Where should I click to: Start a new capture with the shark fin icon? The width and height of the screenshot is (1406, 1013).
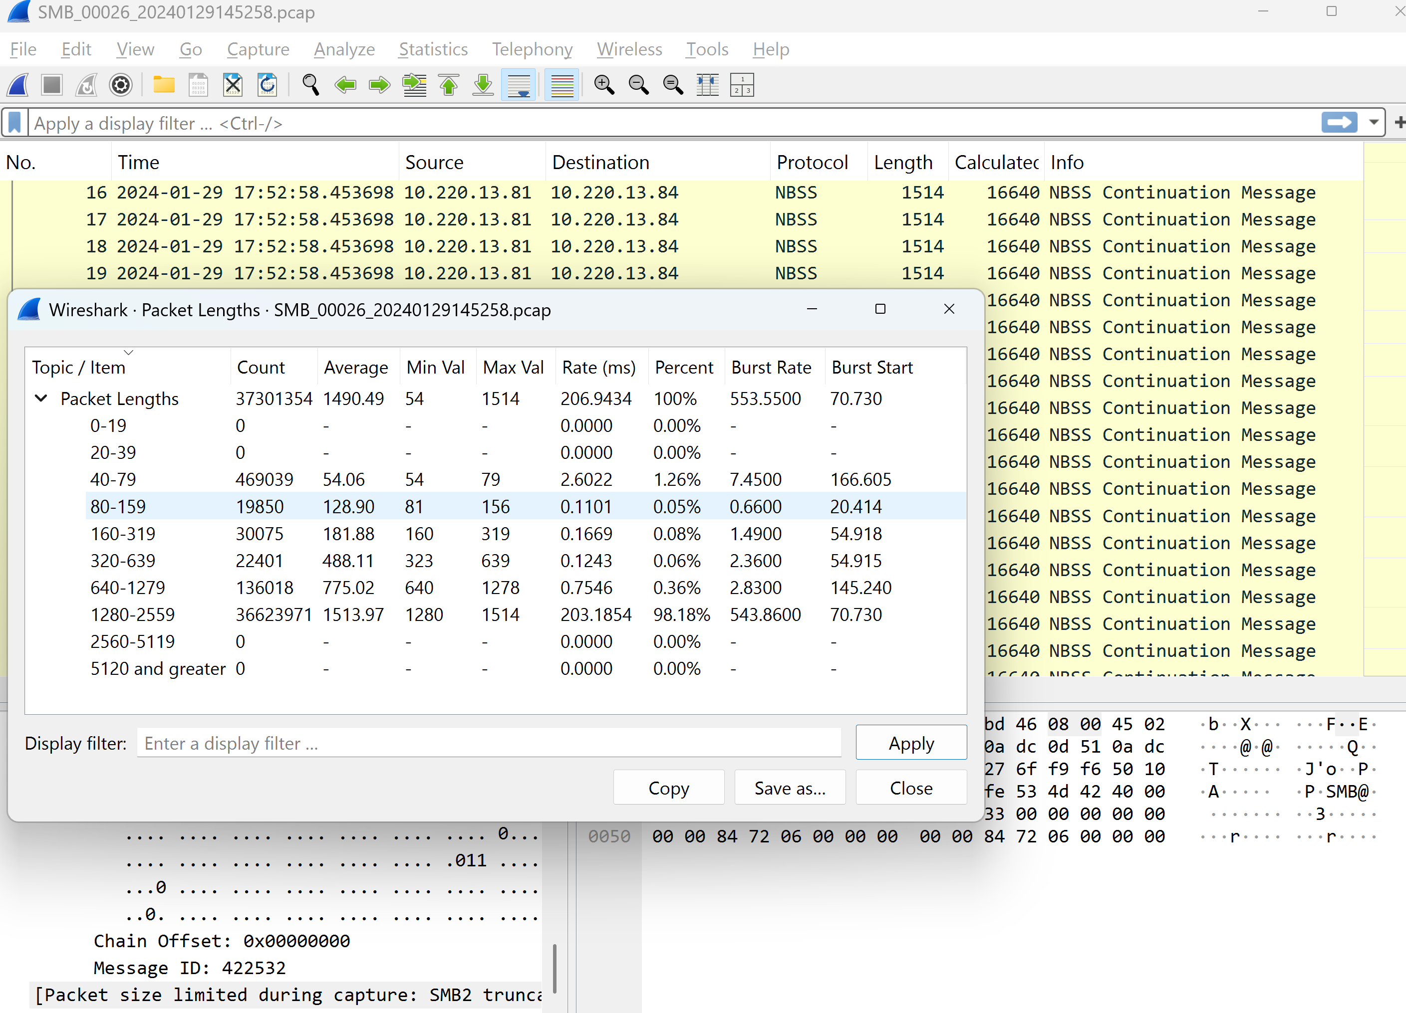coord(18,85)
